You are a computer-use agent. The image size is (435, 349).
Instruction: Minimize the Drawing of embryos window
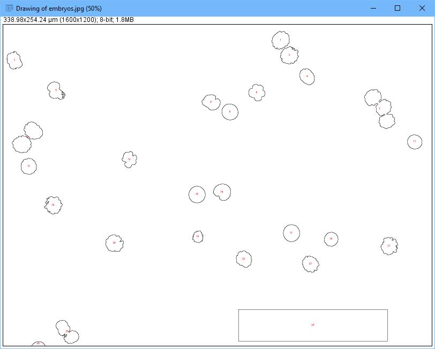click(373, 8)
